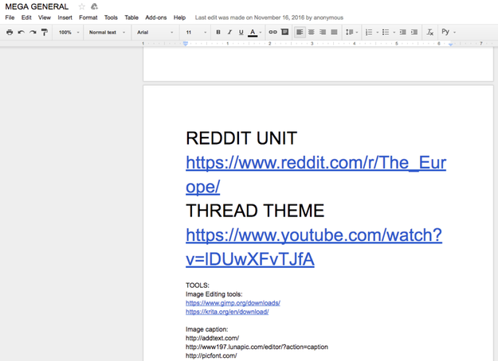Image resolution: width=498 pixels, height=361 pixels.
Task: Expand the Normal text style dropdown
Action: tap(107, 33)
